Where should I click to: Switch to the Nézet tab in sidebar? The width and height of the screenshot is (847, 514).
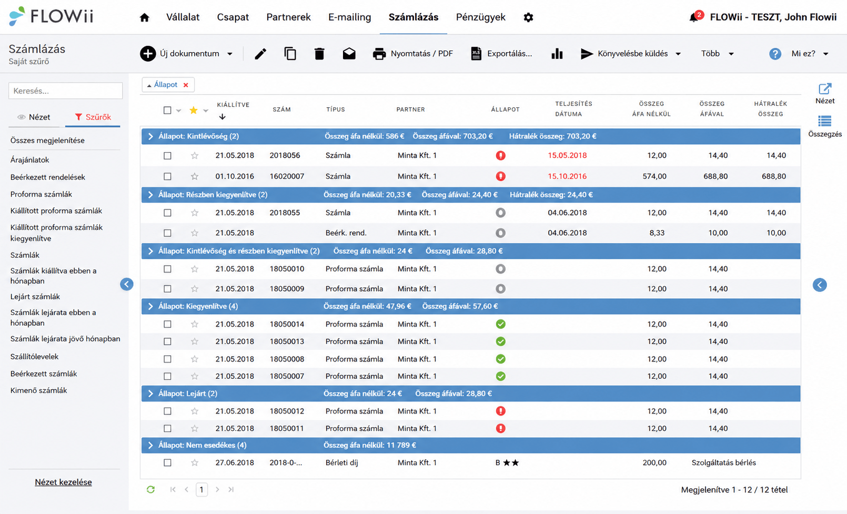click(x=34, y=117)
